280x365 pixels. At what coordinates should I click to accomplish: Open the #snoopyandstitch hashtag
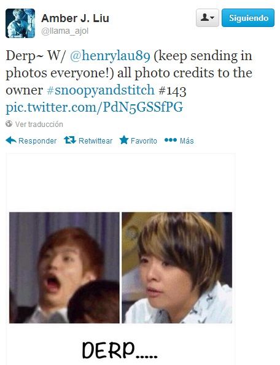[101, 90]
